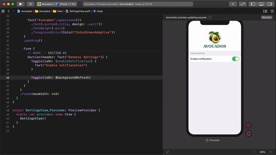
Task: Click .padding() on line 31
Action: (33, 40)
